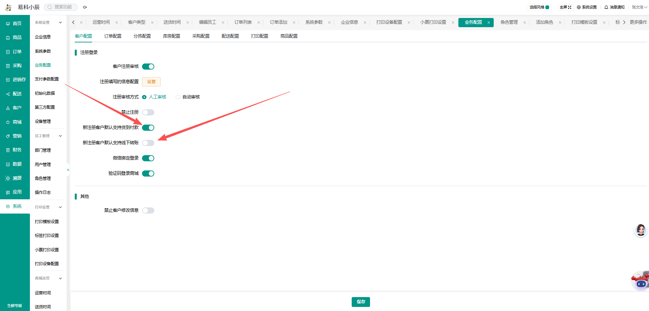Open the 商品 products sidebar icon
This screenshot has height=311, width=649.
[8, 38]
